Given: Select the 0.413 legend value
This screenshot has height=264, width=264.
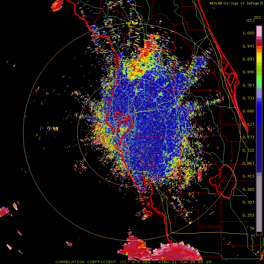Looking at the screenshot, I should [248, 176].
